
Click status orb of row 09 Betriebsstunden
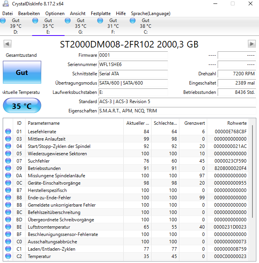[x=8, y=168]
